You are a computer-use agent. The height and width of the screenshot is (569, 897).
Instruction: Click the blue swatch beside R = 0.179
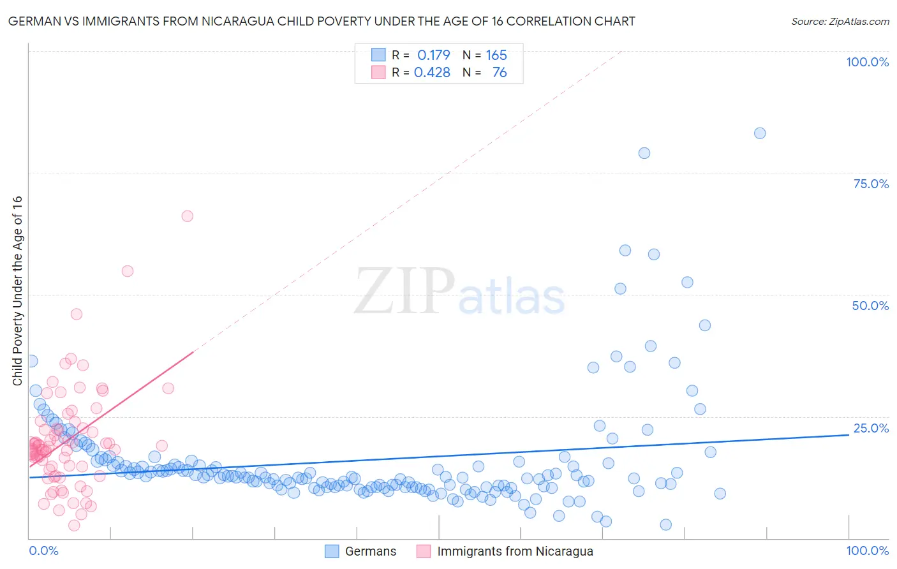coord(378,55)
